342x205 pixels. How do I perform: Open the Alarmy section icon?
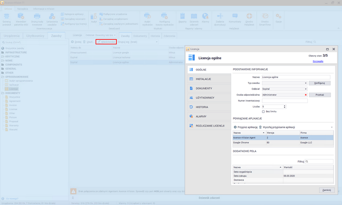(191, 116)
